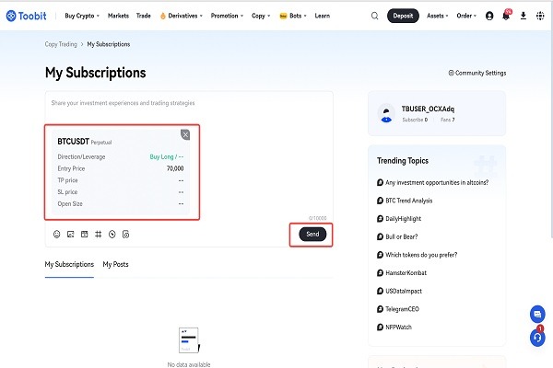Insert an emoji via smiley icon
This screenshot has height=368, width=553.
(57, 235)
